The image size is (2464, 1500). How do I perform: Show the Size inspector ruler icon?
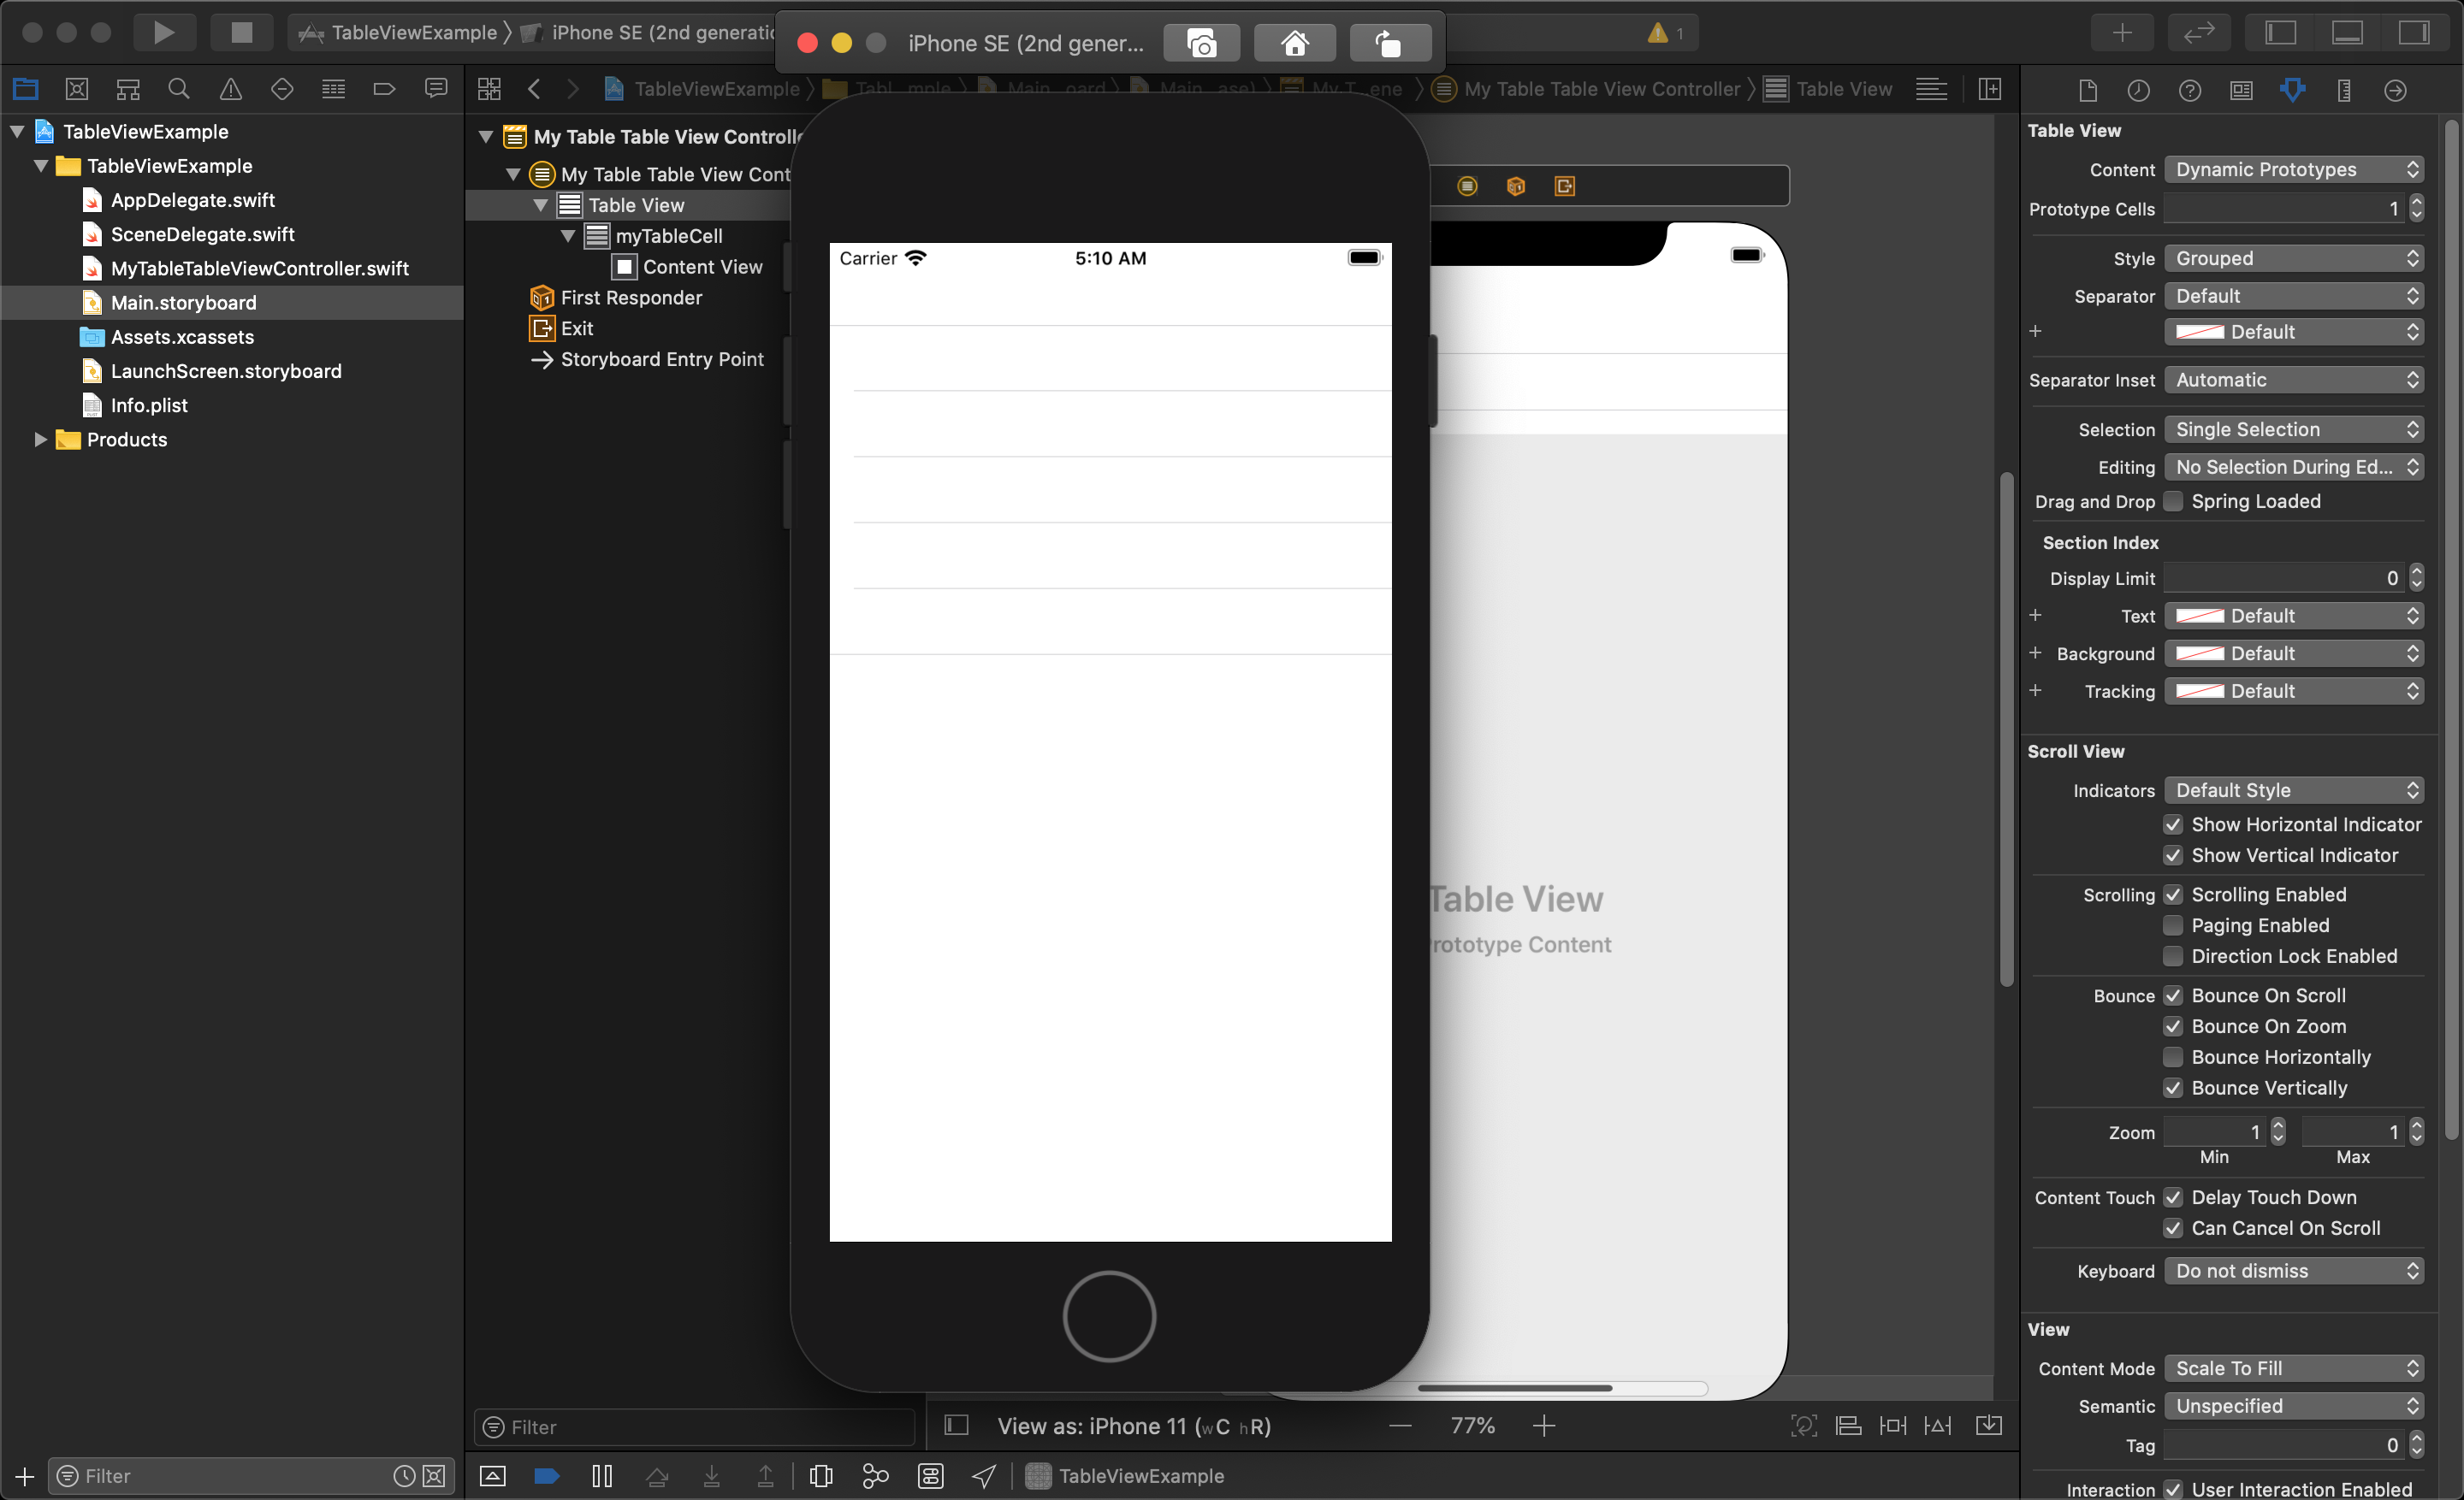2344,90
